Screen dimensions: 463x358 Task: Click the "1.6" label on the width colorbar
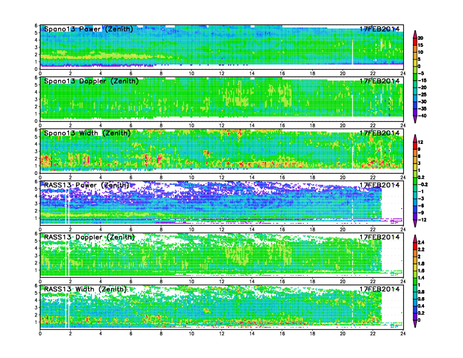coord(421,271)
